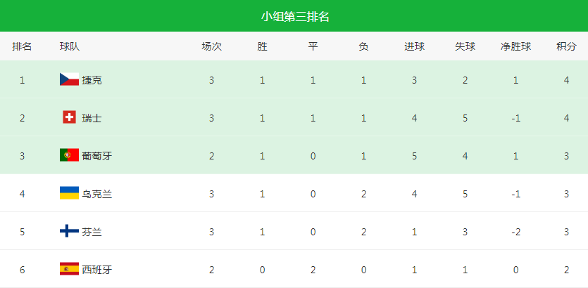The width and height of the screenshot is (588, 288).
Task: Click the 净胜球 column header
Action: pos(515,46)
